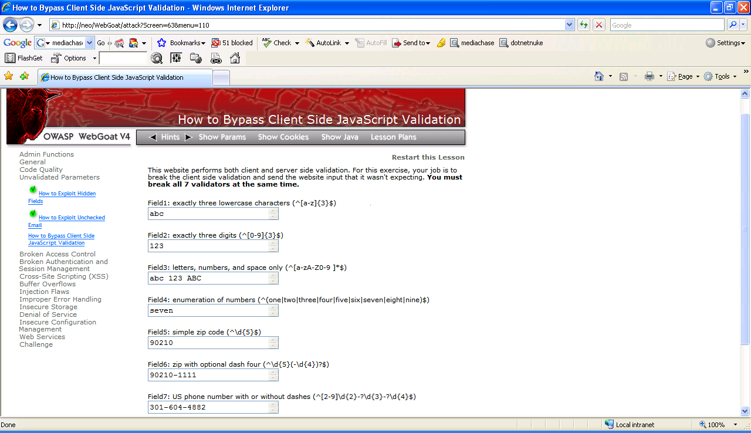The image size is (751, 433).
Task: Click the Print icon in command bar
Action: [649, 76]
